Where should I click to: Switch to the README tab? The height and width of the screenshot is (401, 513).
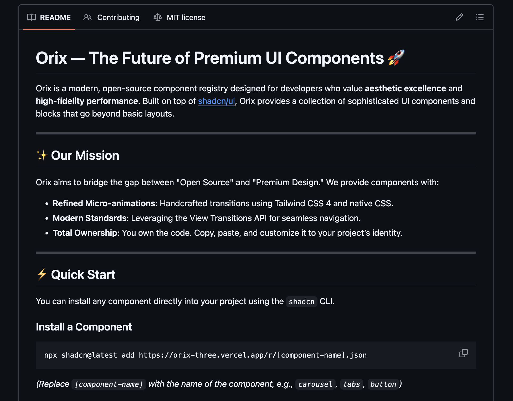pos(55,17)
